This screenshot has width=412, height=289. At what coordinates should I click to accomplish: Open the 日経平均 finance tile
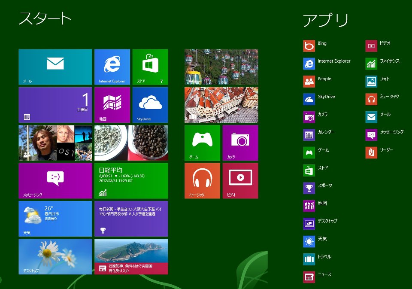point(131,181)
